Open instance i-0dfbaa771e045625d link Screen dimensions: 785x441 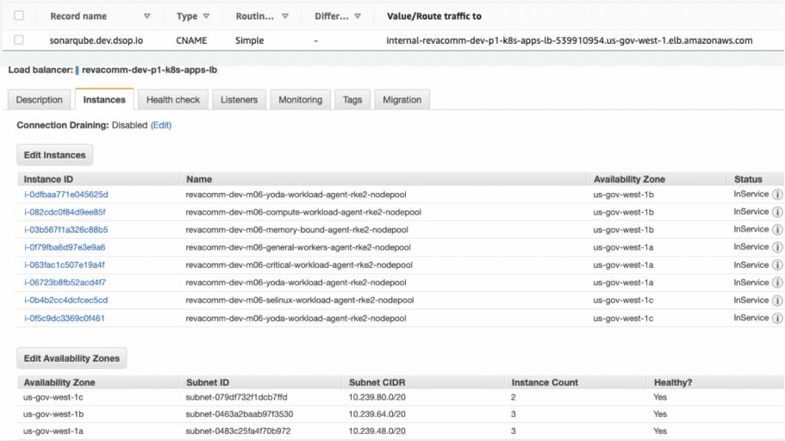[65, 195]
